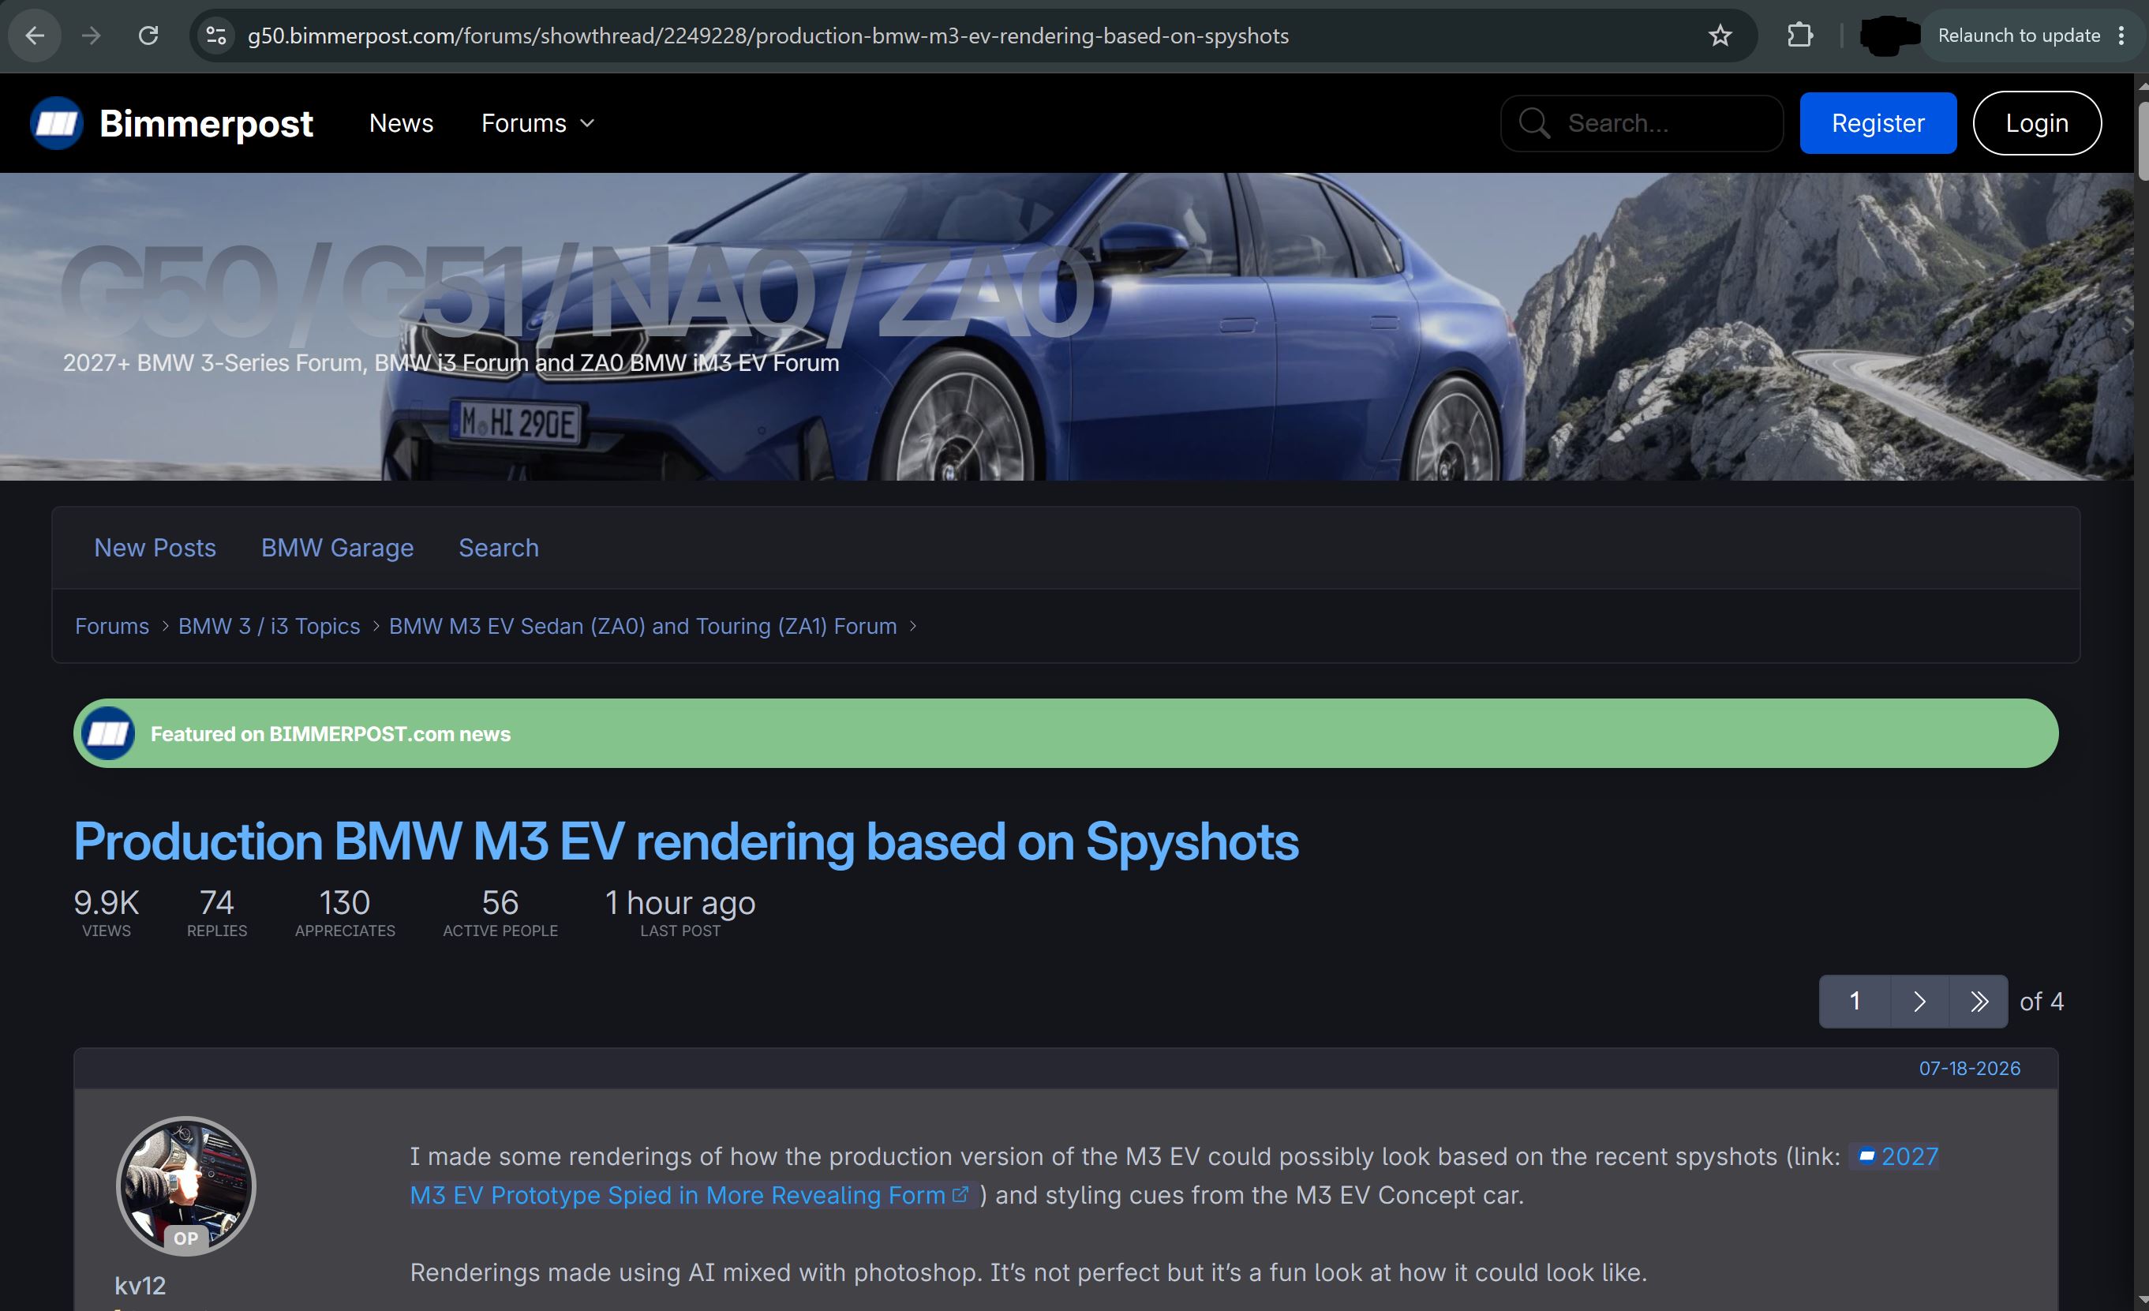The image size is (2149, 1311).
Task: Go to next page of thread
Action: tap(1919, 1002)
